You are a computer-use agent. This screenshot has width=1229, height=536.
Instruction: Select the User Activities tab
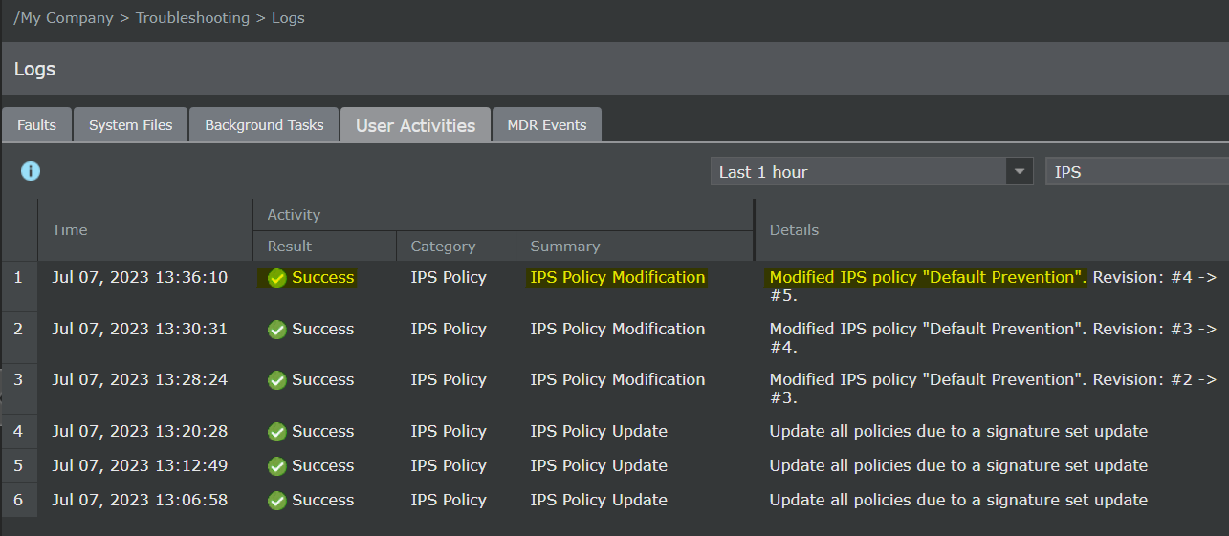tap(415, 125)
